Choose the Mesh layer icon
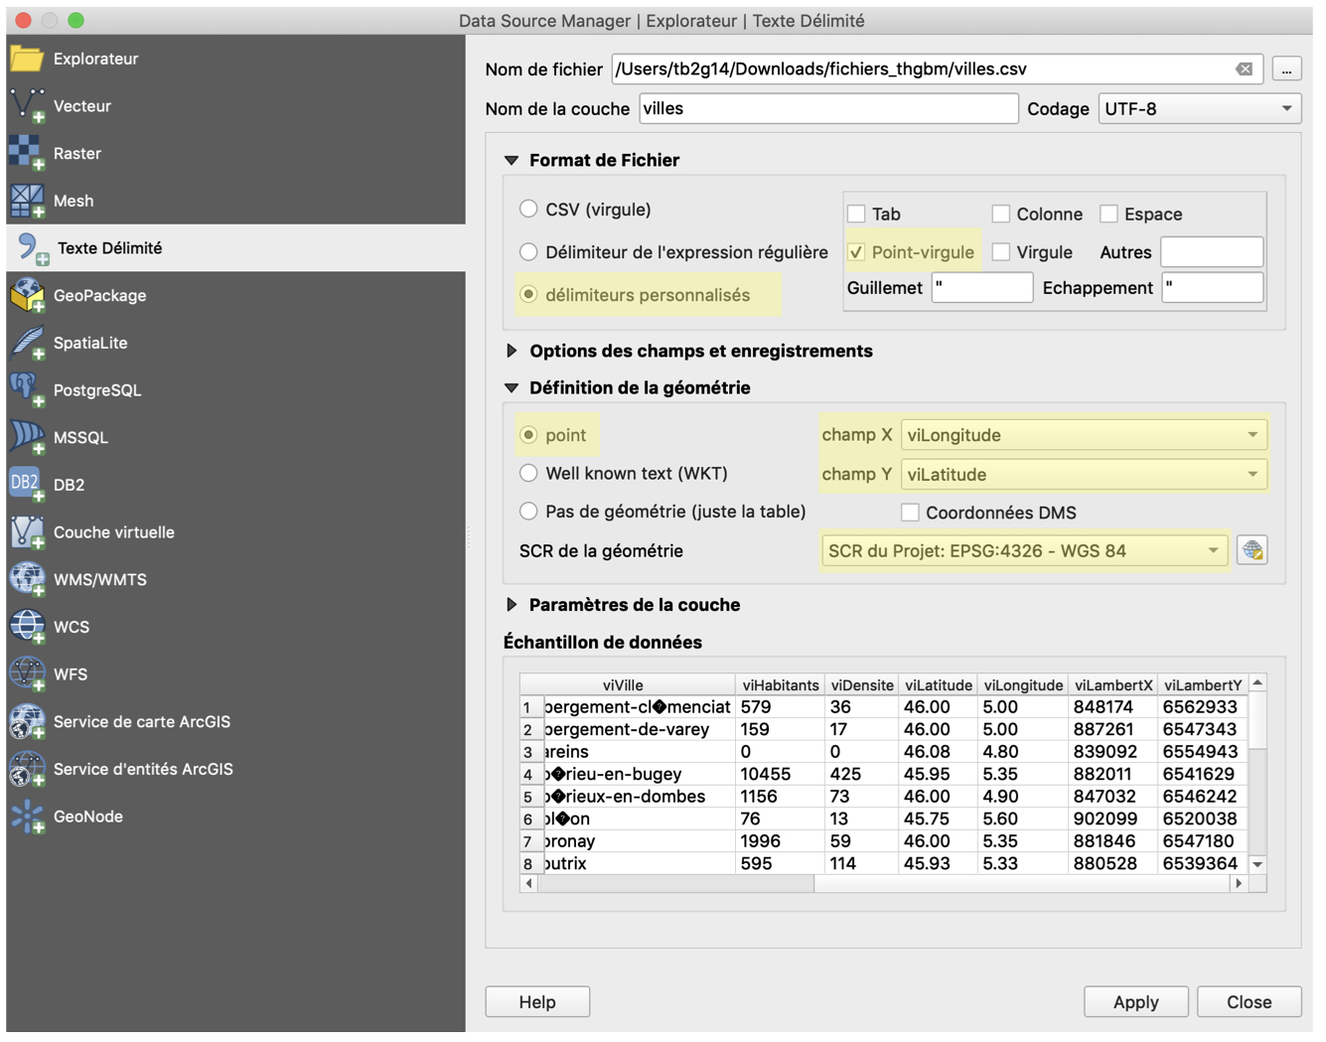The width and height of the screenshot is (1326, 1042). click(x=27, y=201)
